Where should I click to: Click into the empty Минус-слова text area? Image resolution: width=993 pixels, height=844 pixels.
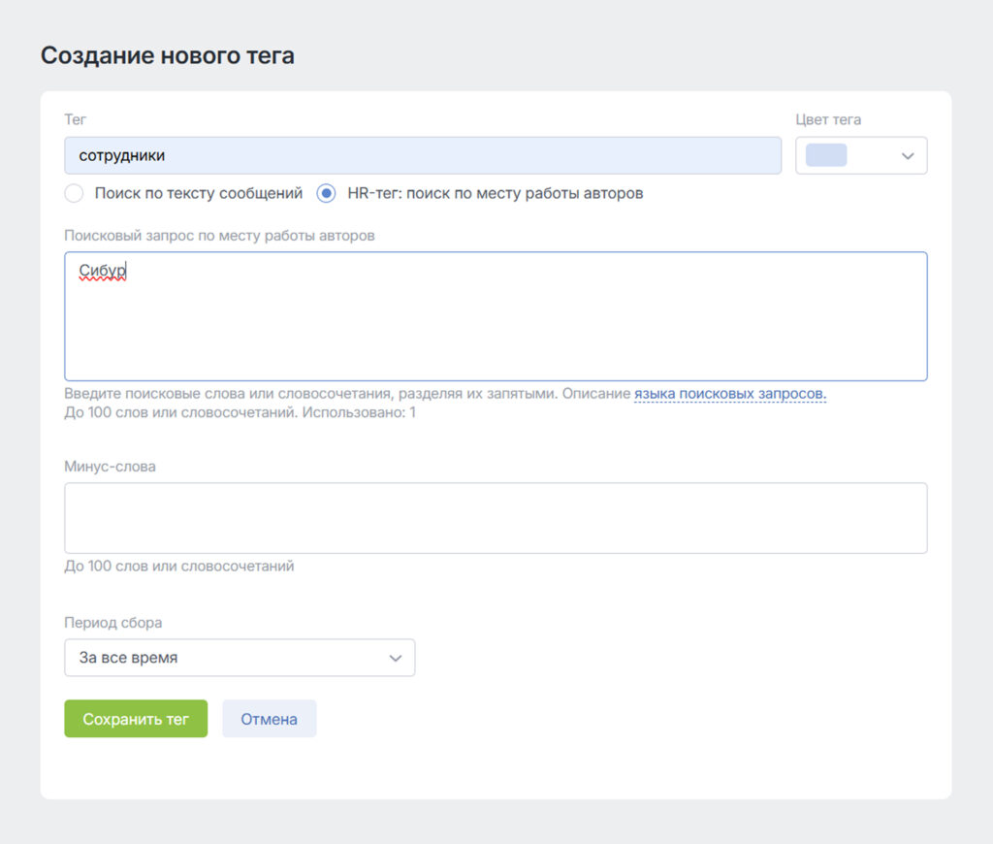(x=495, y=518)
